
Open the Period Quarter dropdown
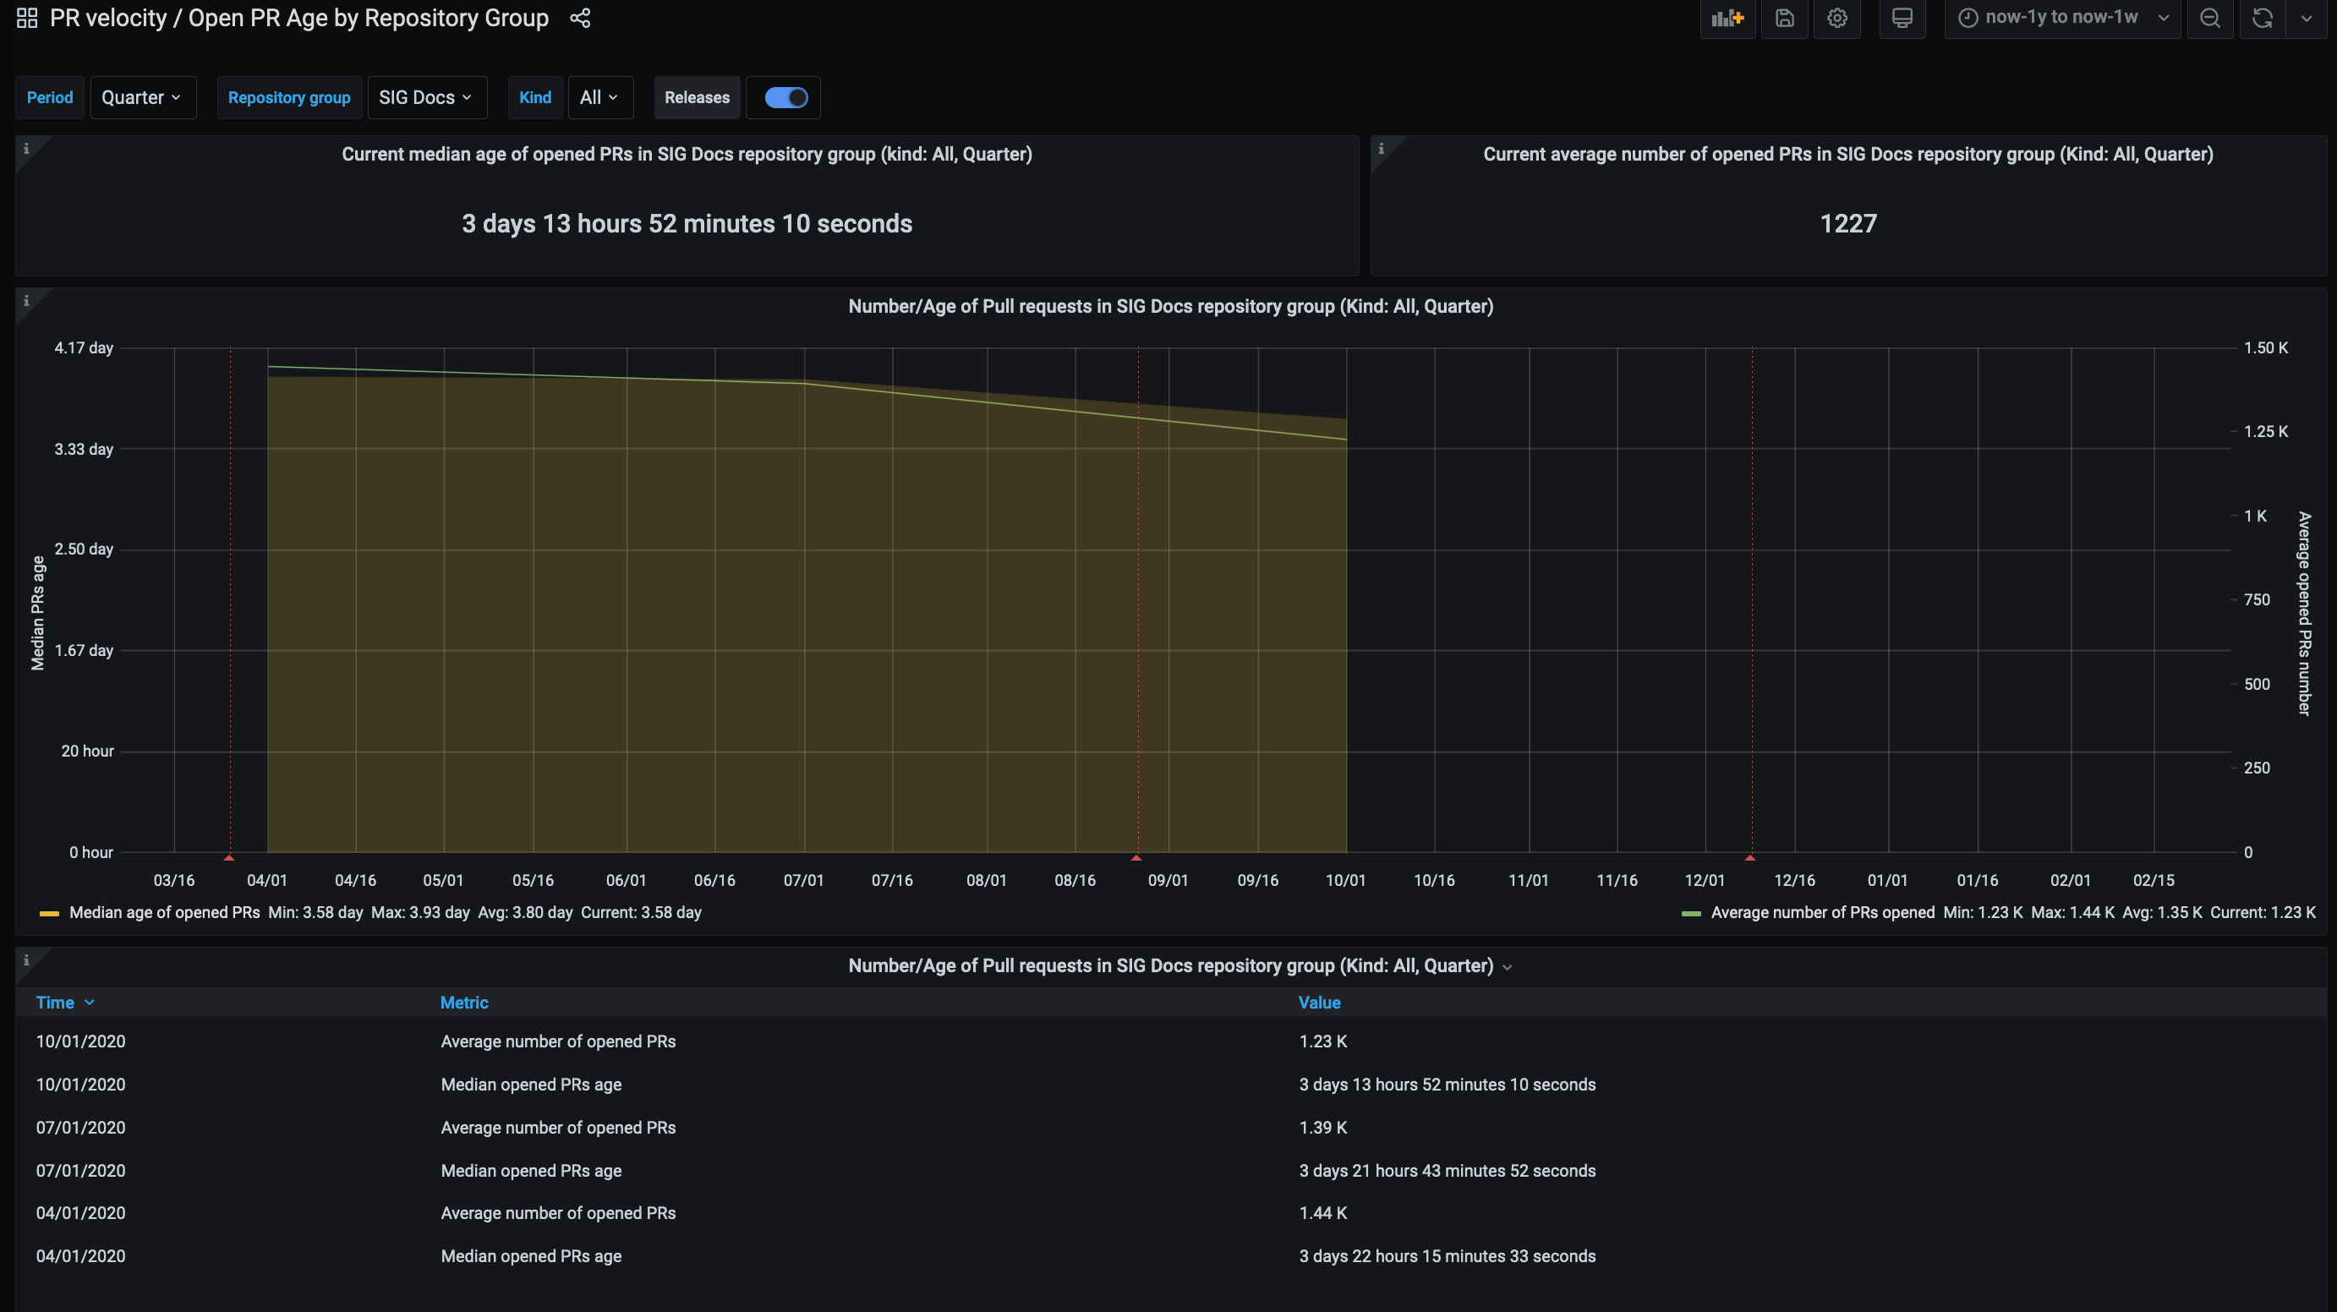coord(142,98)
